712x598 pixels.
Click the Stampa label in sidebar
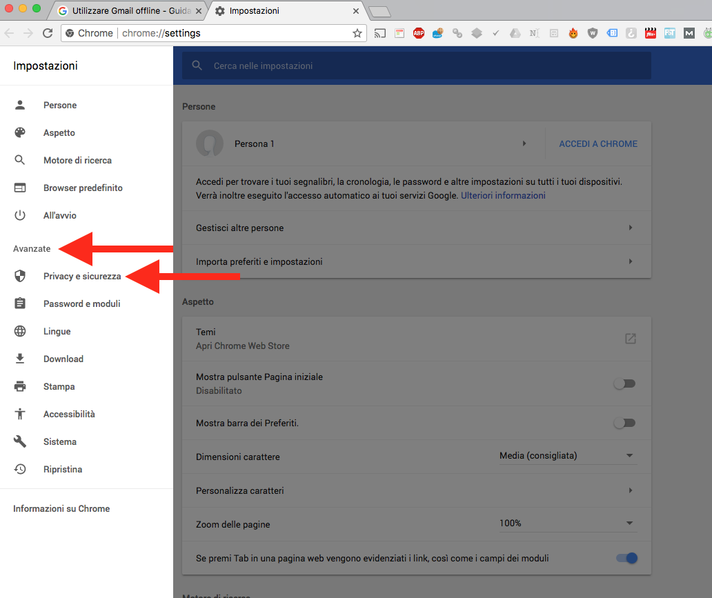coord(59,387)
